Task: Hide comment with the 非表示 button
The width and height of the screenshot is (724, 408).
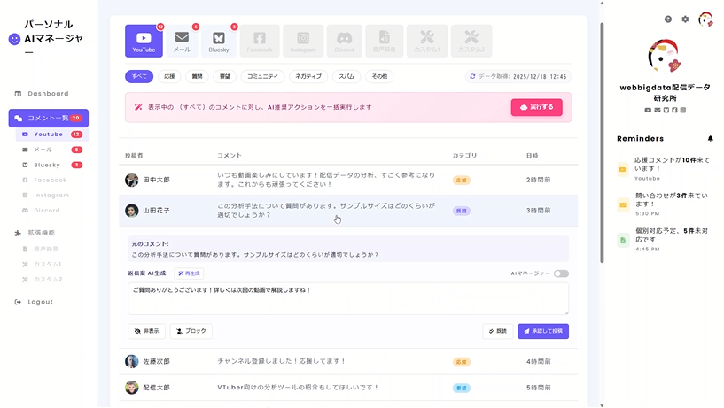Action: [x=147, y=331]
